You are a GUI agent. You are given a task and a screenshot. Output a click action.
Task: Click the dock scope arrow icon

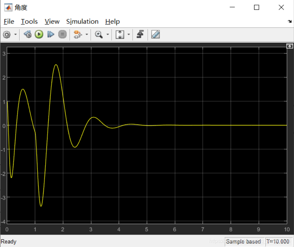pos(290,22)
